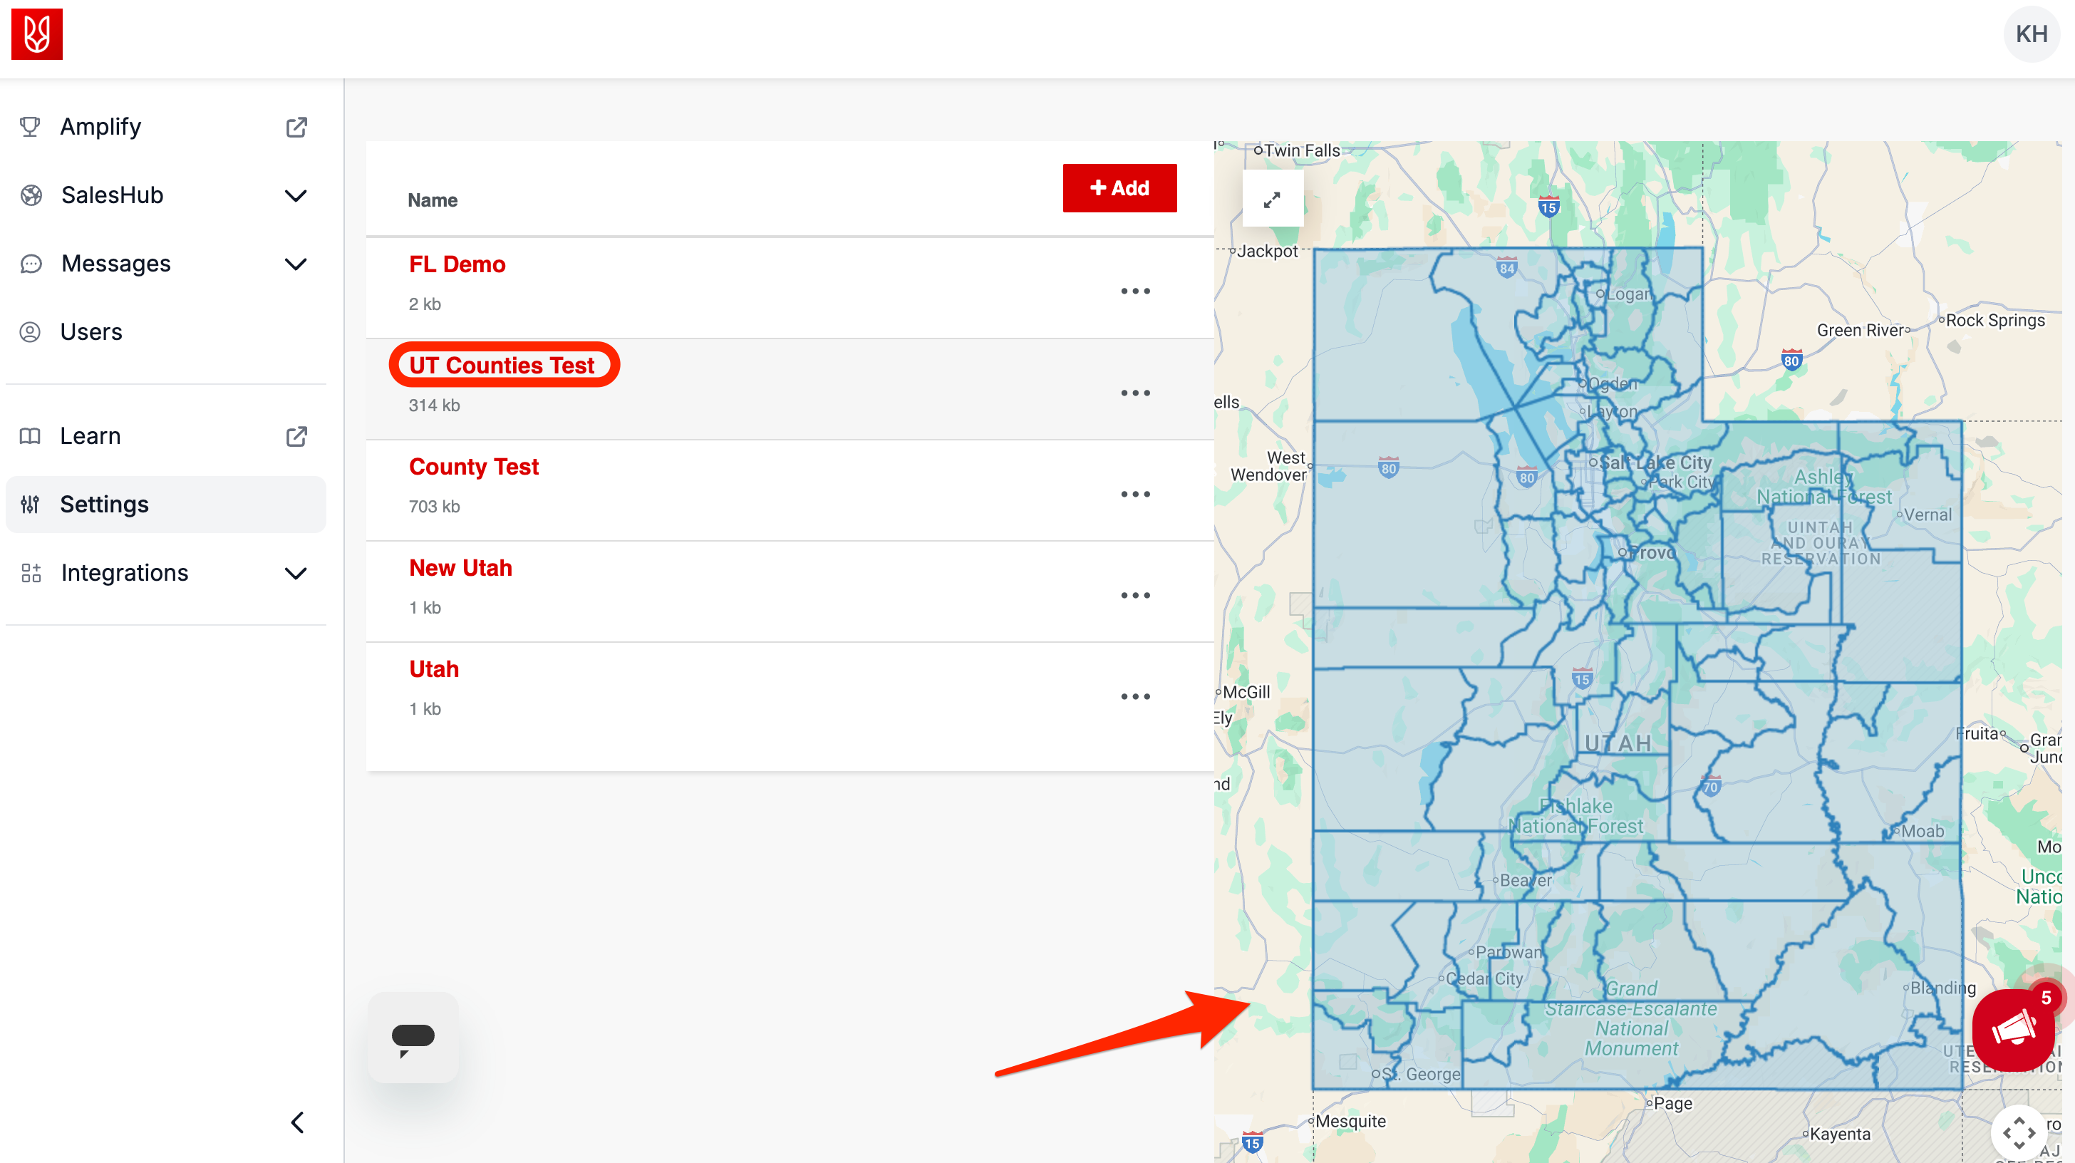Image resolution: width=2075 pixels, height=1163 pixels.
Task: Open the announcements megaphone with badge 5
Action: coord(2013,1032)
